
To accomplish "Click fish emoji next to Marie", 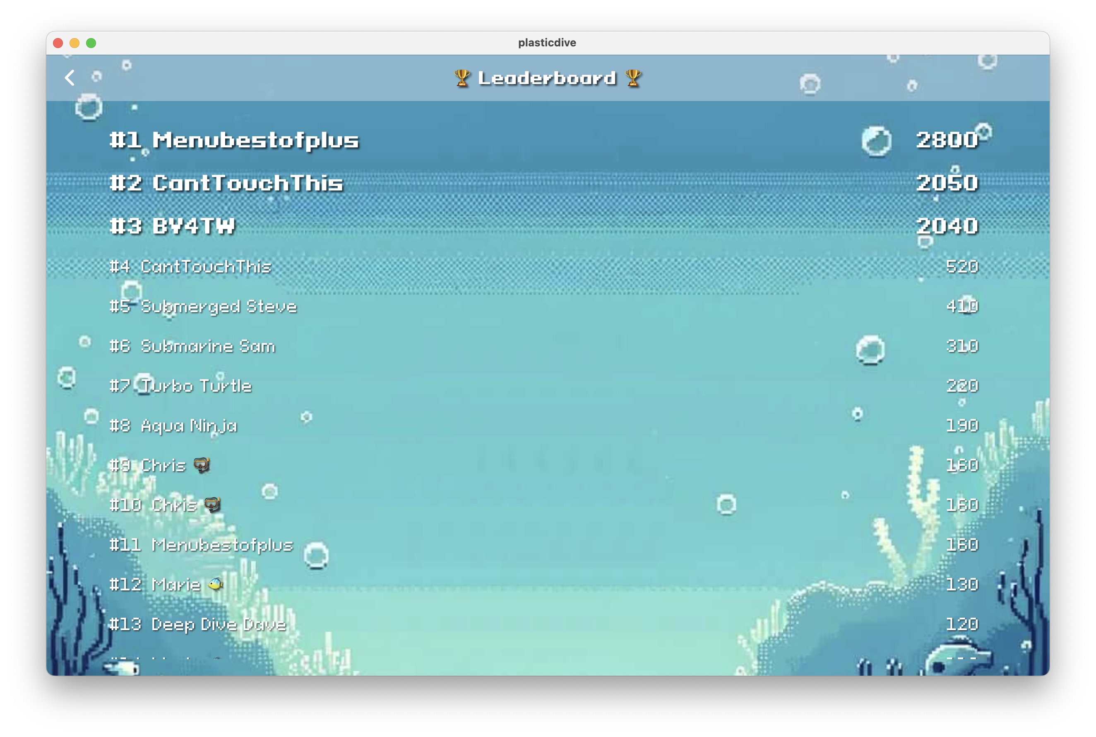I will click(216, 584).
